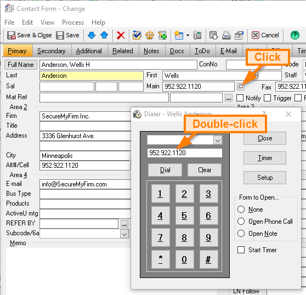The image size is (306, 295).
Task: Click the Close button in Dialer
Action: click(265, 138)
